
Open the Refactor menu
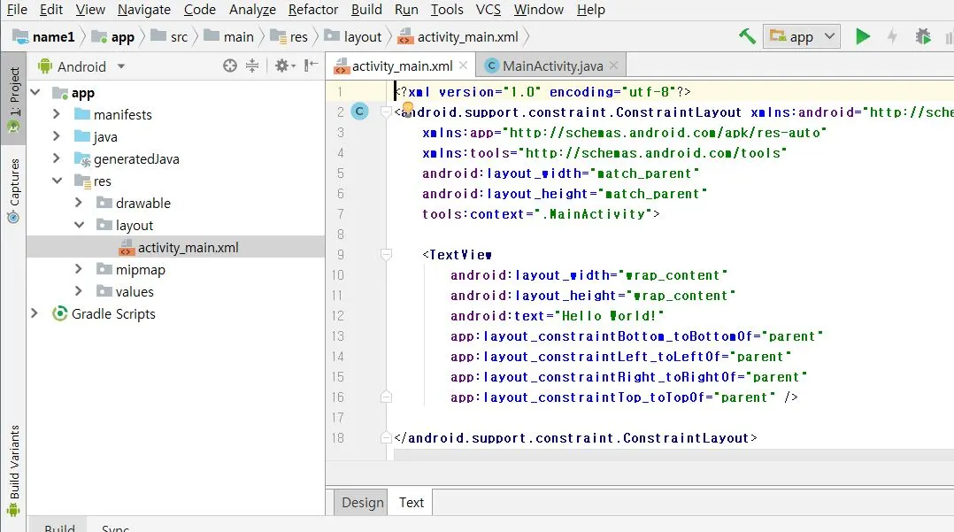312,10
